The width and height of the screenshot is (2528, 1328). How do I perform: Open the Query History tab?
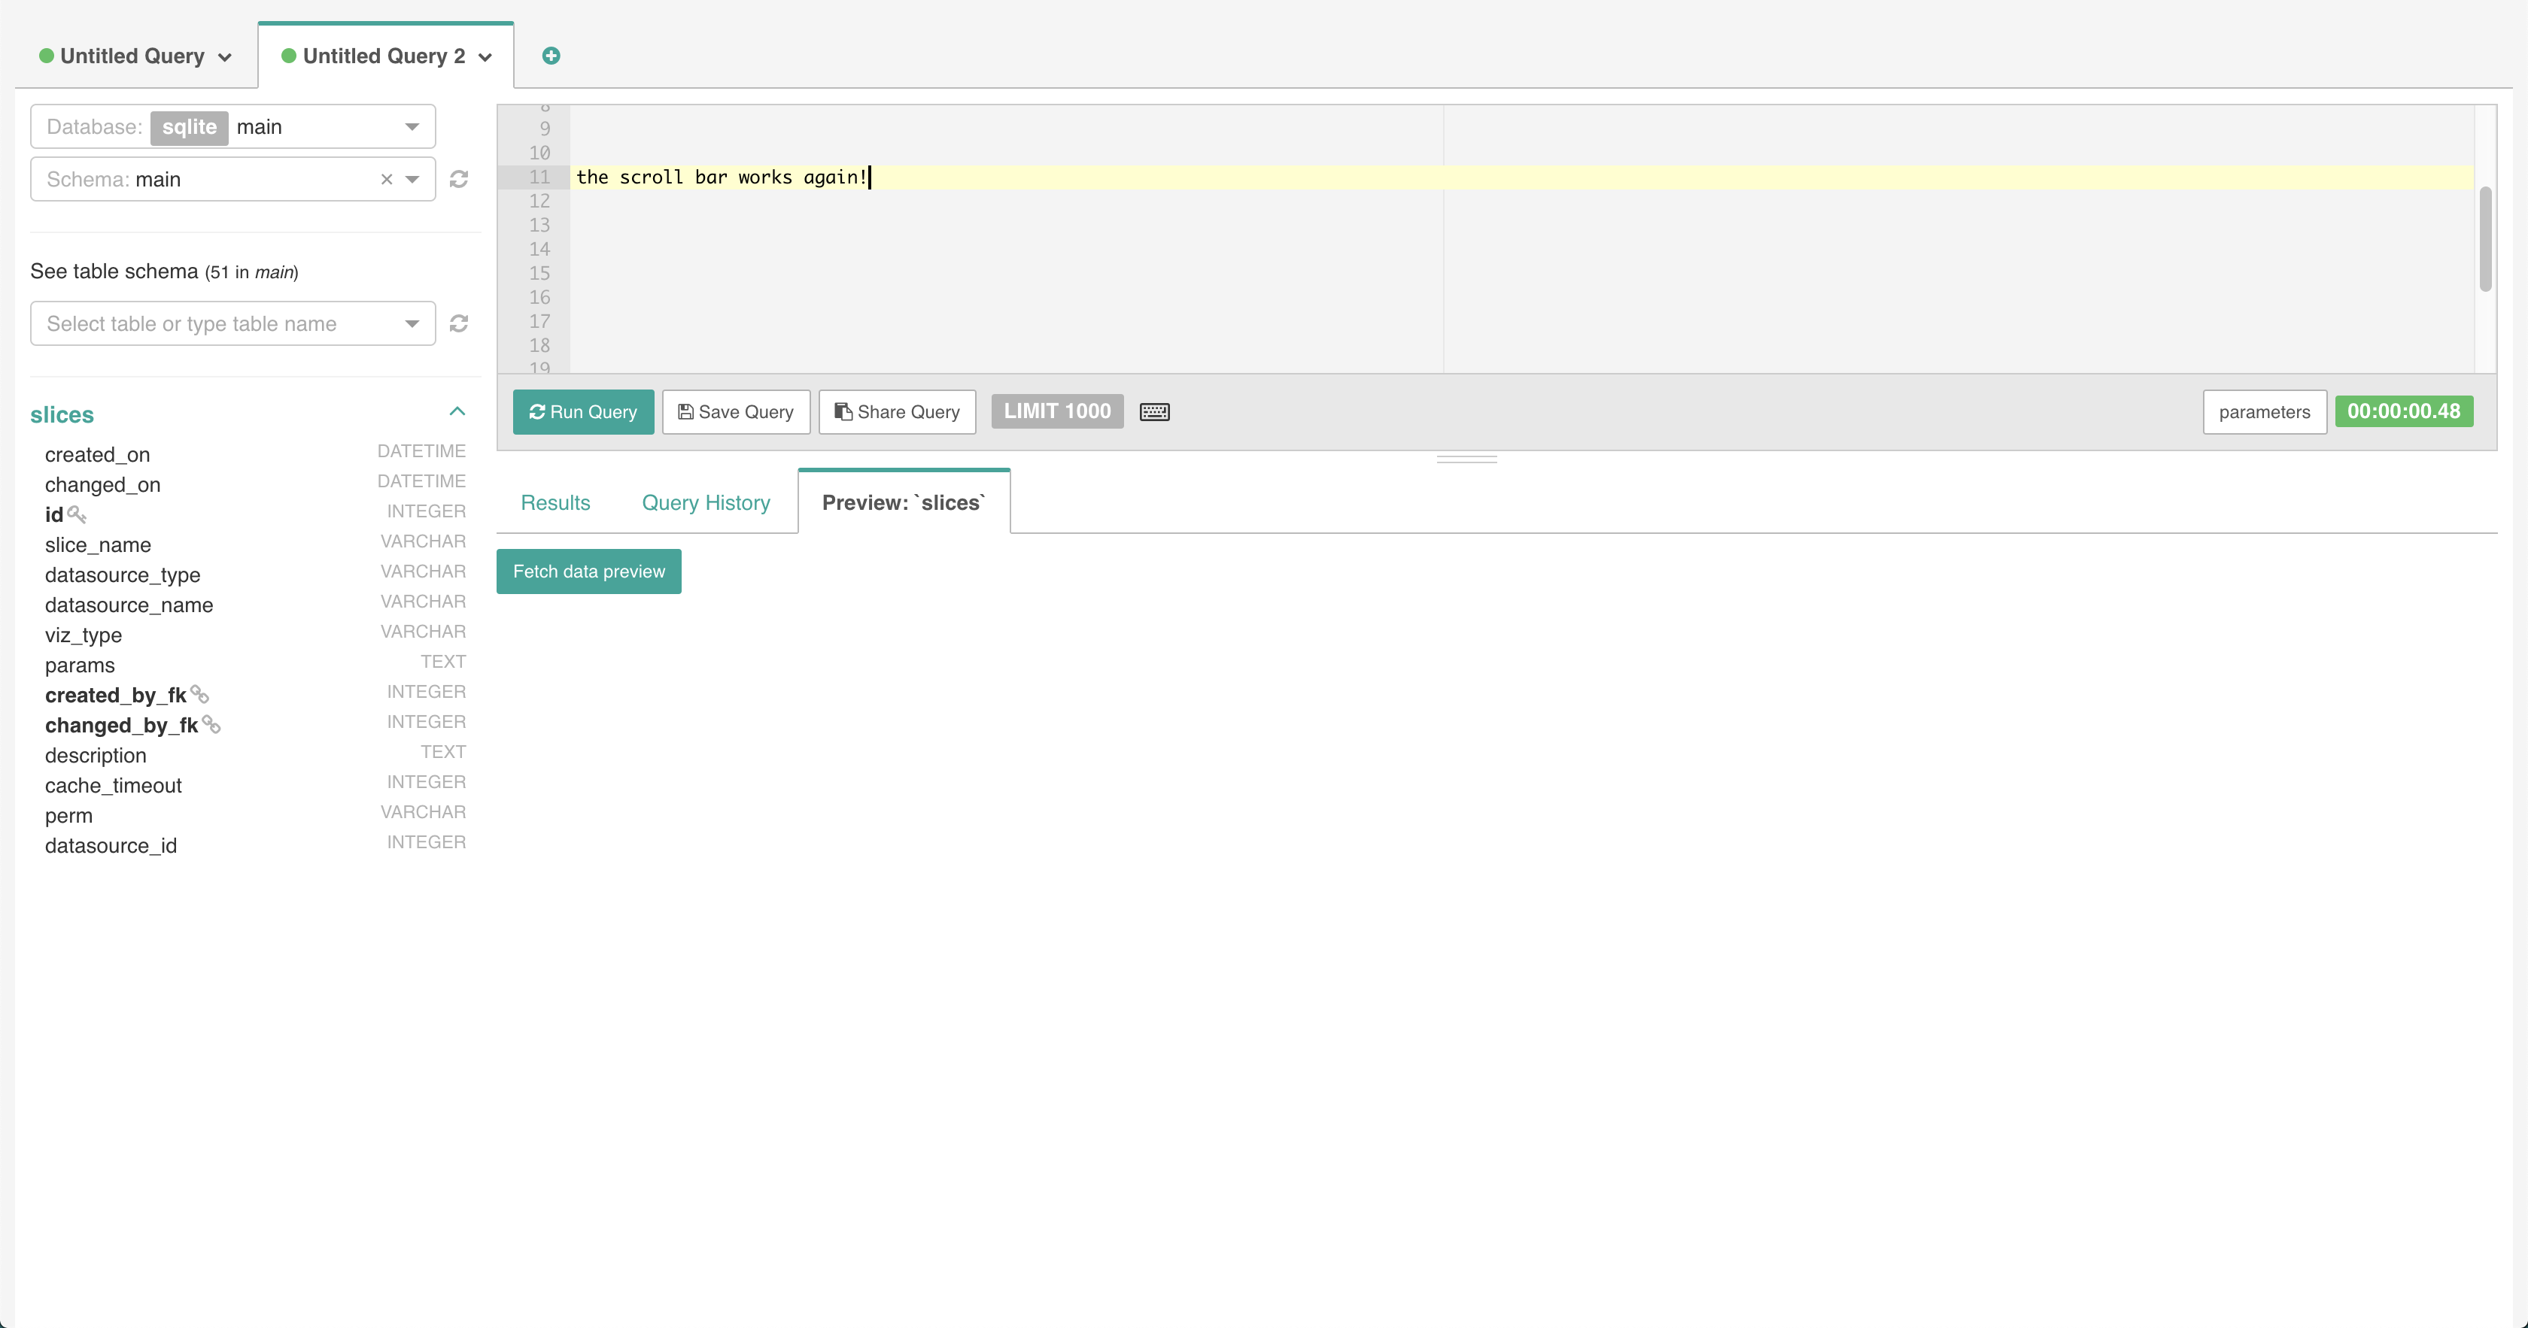tap(706, 502)
